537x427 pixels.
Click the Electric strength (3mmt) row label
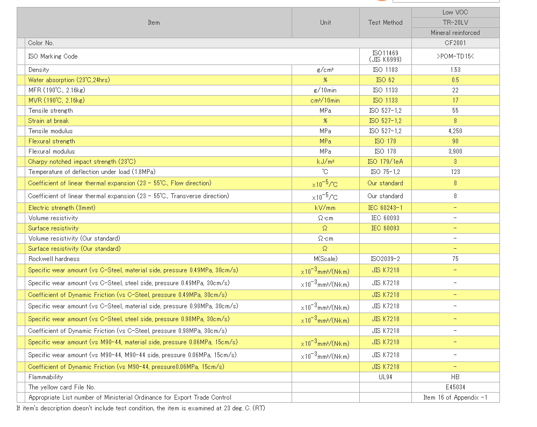point(62,208)
